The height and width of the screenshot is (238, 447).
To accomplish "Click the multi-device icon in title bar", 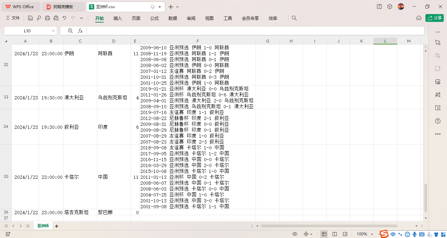I will tap(379, 7).
